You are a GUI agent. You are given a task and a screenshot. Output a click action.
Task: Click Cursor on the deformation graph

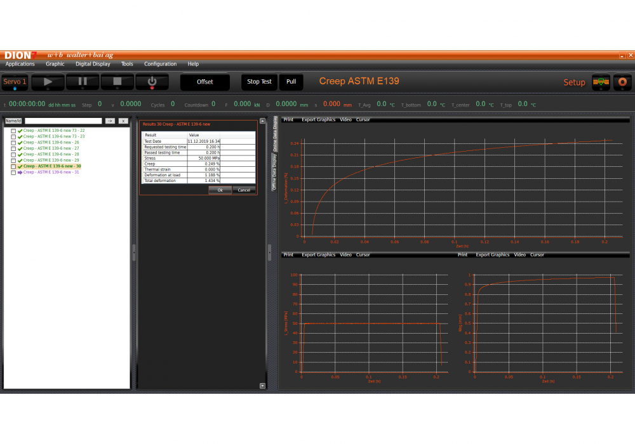pos(363,120)
